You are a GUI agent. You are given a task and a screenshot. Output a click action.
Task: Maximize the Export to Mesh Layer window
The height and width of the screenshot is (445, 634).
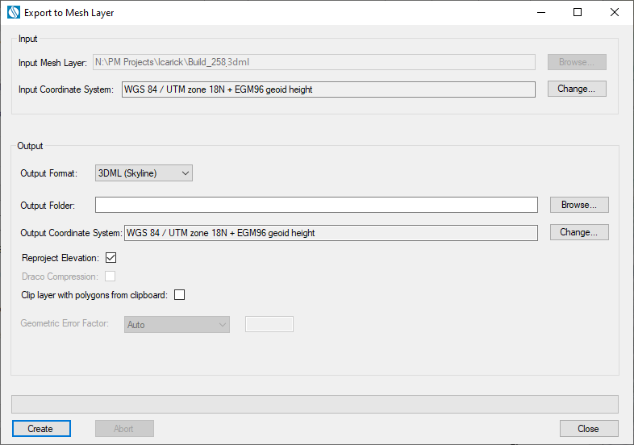click(x=578, y=13)
